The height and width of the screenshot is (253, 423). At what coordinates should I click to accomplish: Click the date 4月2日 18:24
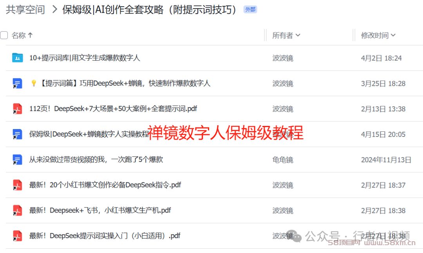pos(381,58)
